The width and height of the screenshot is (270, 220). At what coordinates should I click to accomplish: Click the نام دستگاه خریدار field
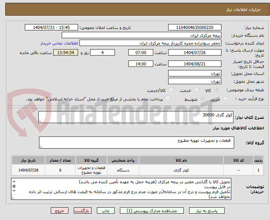click(141, 35)
